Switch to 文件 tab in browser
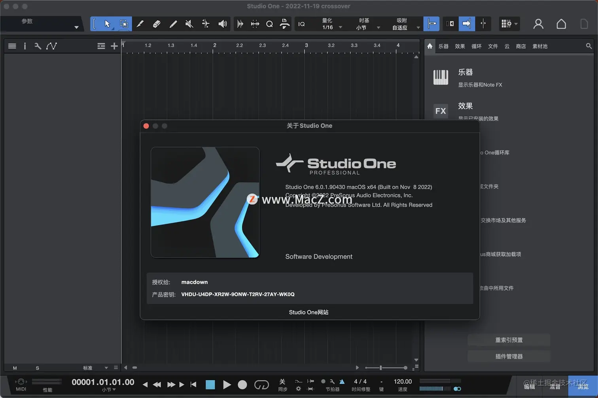The height and width of the screenshot is (398, 598). [x=493, y=46]
